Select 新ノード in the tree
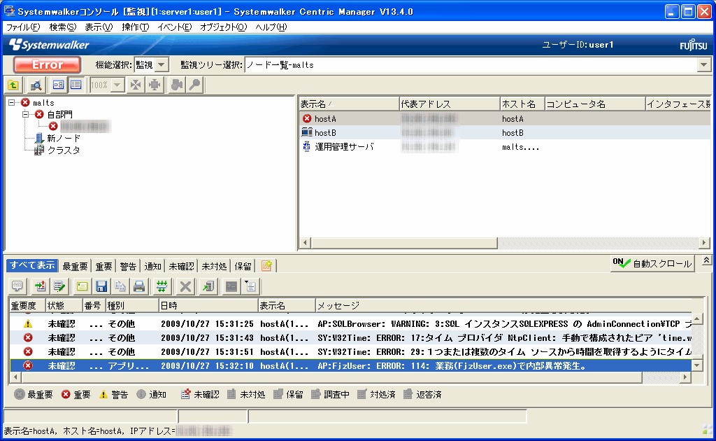 (x=64, y=138)
